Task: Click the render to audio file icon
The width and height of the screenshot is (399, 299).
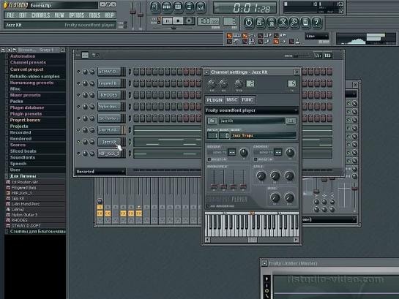Action: [x=272, y=23]
